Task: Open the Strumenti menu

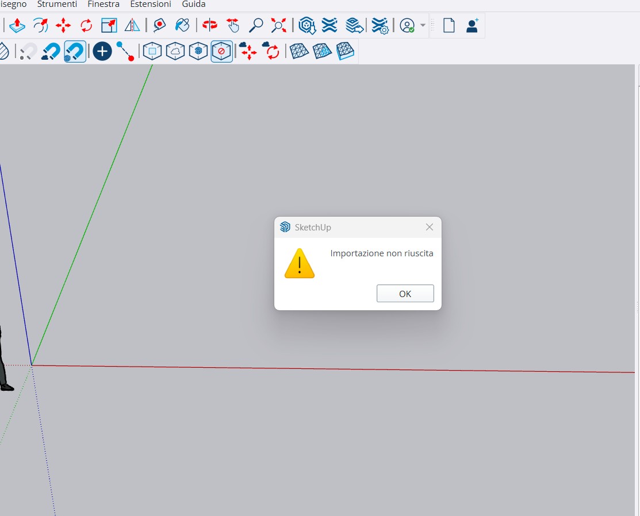Action: [x=57, y=4]
